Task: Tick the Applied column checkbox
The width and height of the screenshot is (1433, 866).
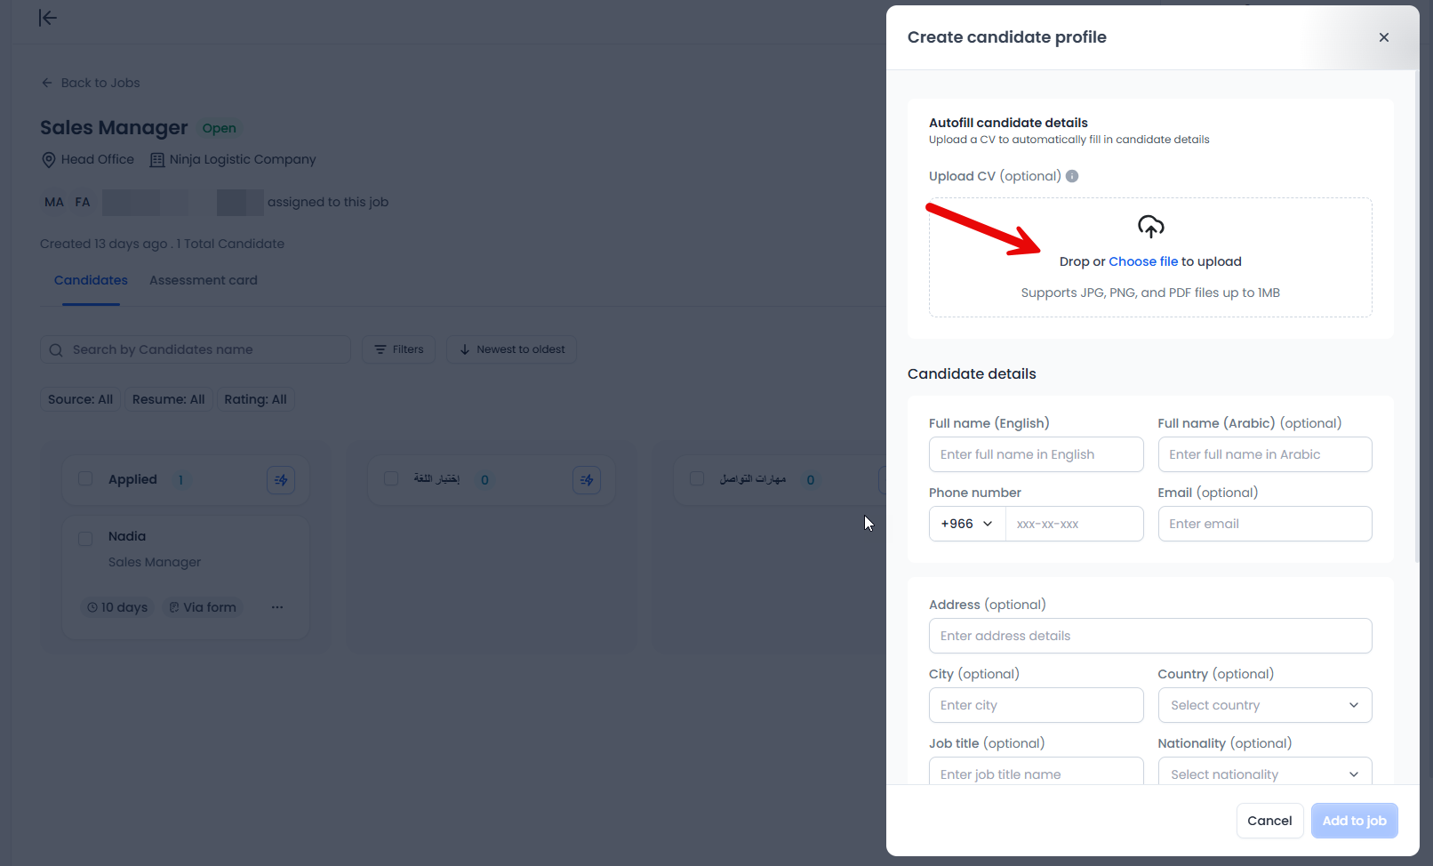Action: click(85, 479)
